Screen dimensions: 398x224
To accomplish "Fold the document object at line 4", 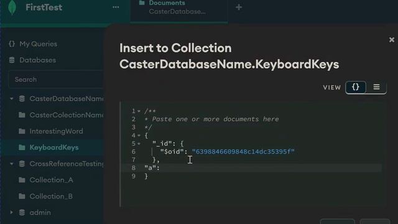I will pyautogui.click(x=139, y=136).
